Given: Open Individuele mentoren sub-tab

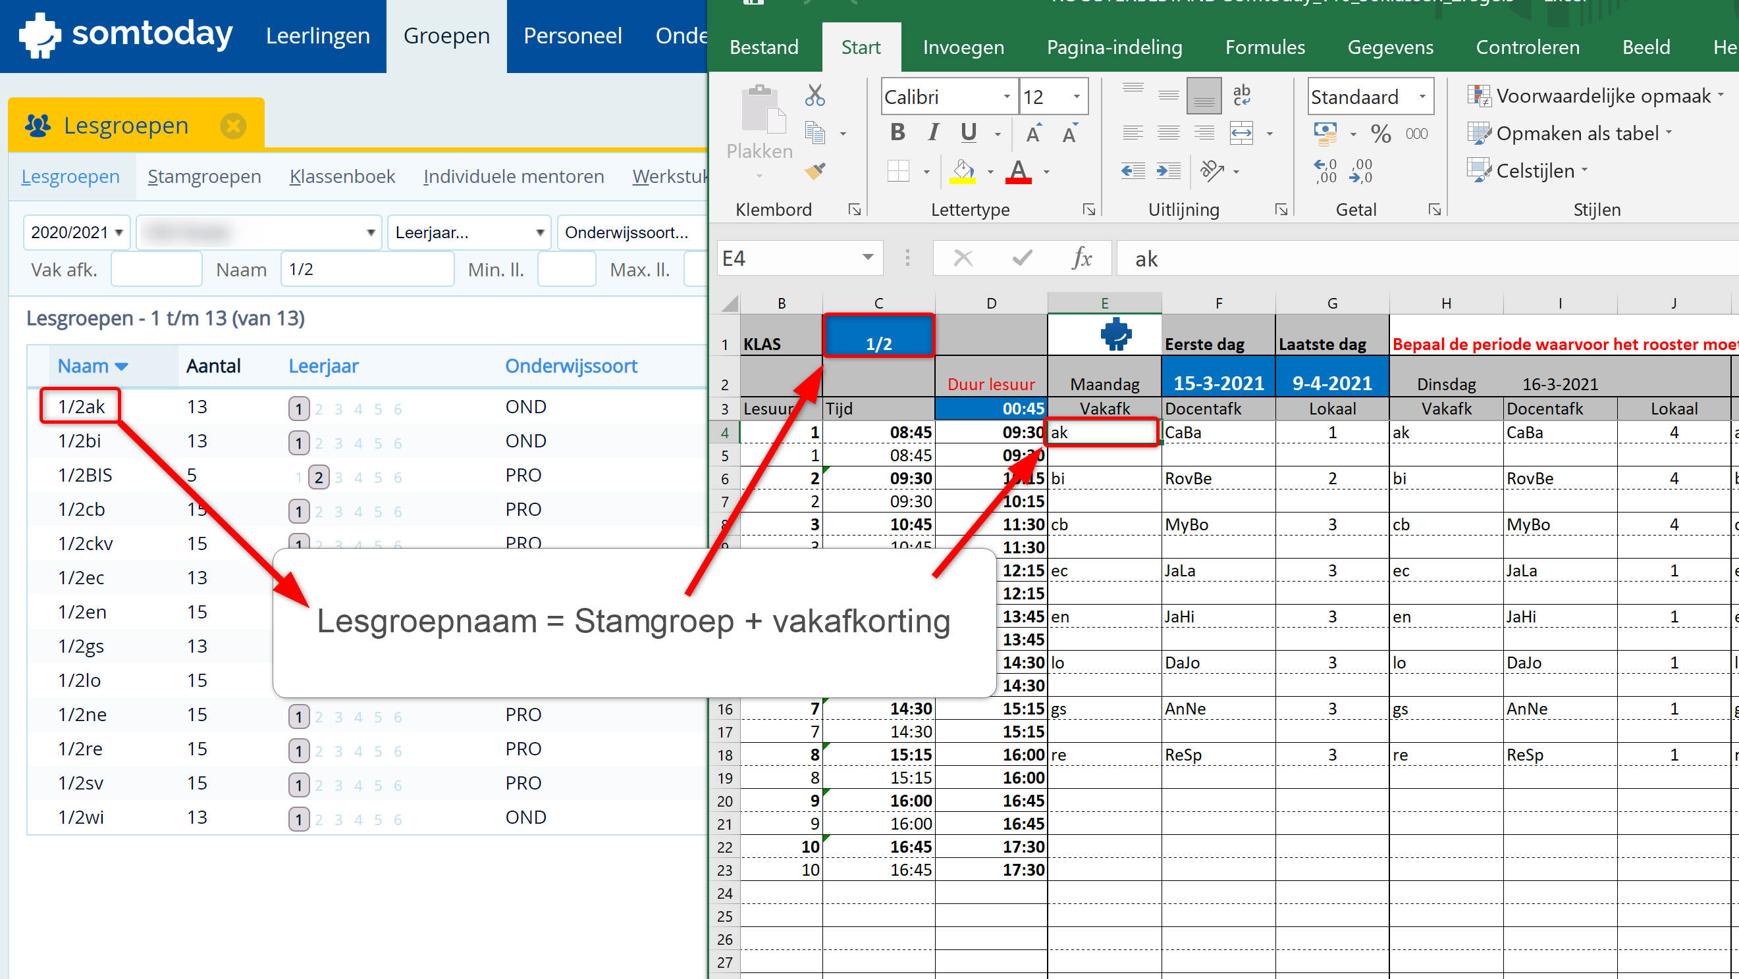Looking at the screenshot, I should (x=514, y=176).
